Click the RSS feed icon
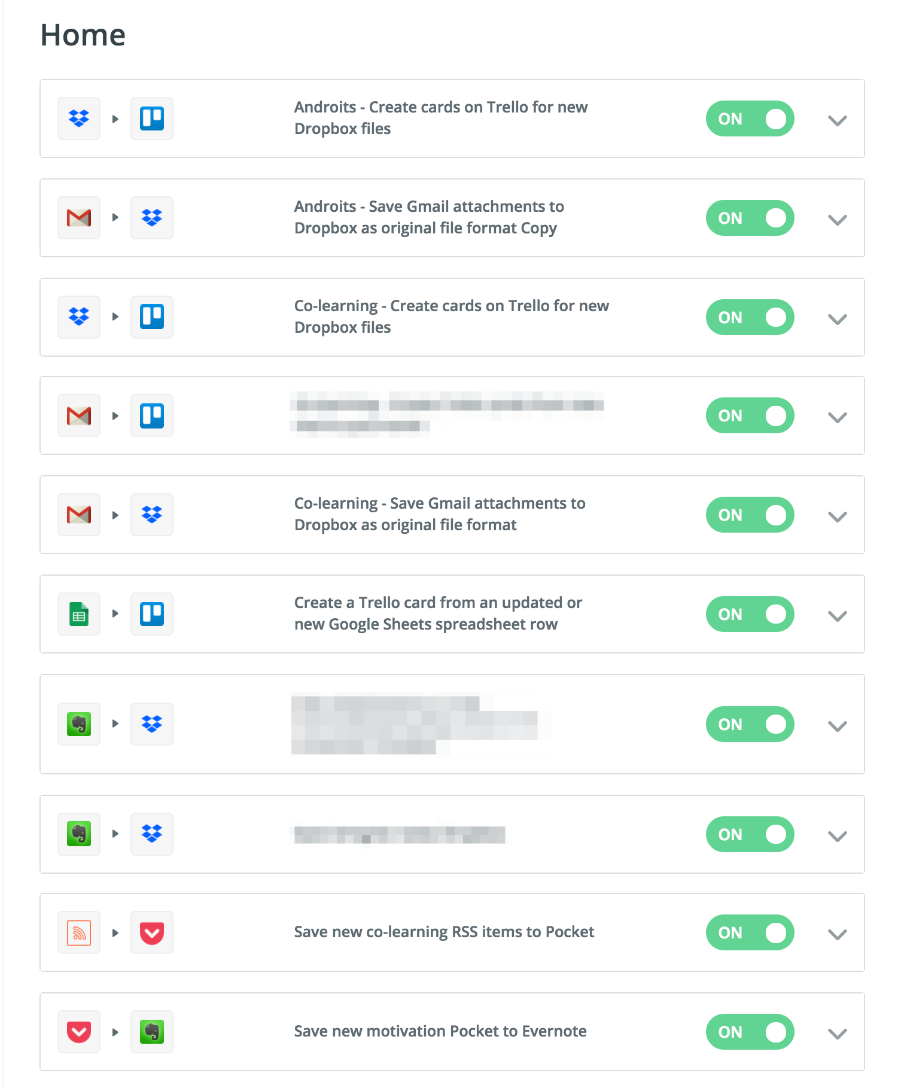This screenshot has height=1088, width=901. click(79, 932)
